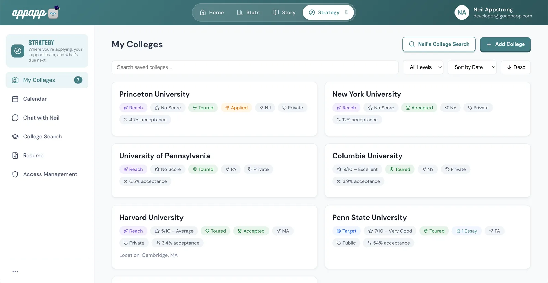The height and width of the screenshot is (283, 548).
Task: Open the Harvard University card title
Action: coord(151,218)
